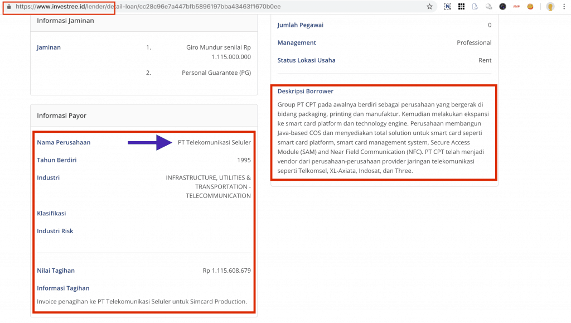Click the dark circular lens extension icon
Image resolution: width=571 pixels, height=323 pixels.
[502, 7]
